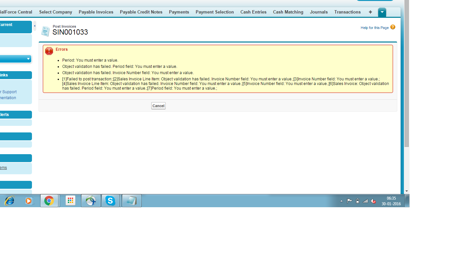The height and width of the screenshot is (253, 450).
Task: Click the invoice number SIN001033 heading
Action: tap(70, 32)
